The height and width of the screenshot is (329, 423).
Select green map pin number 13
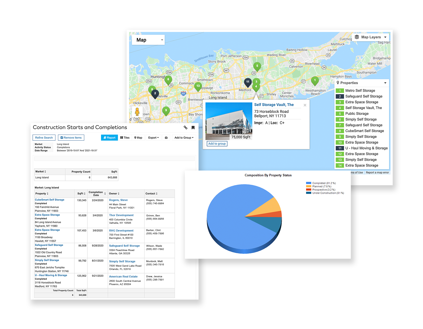tap(198, 86)
